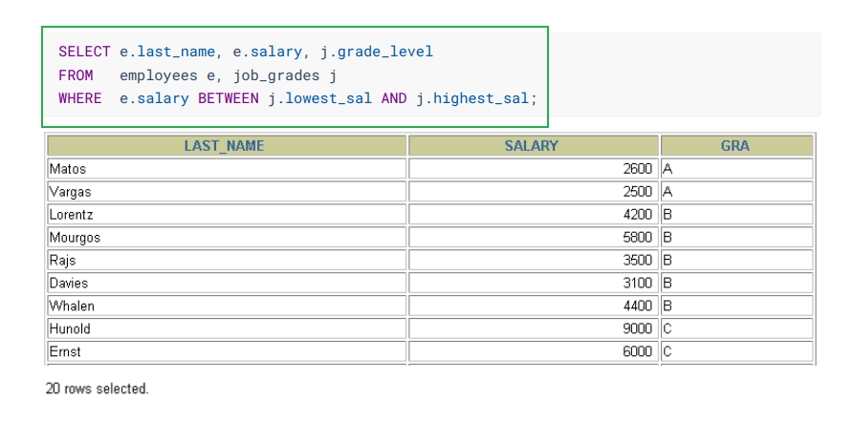Image resolution: width=854 pixels, height=424 pixels.
Task: Click salary value 5800
Action: (x=637, y=237)
